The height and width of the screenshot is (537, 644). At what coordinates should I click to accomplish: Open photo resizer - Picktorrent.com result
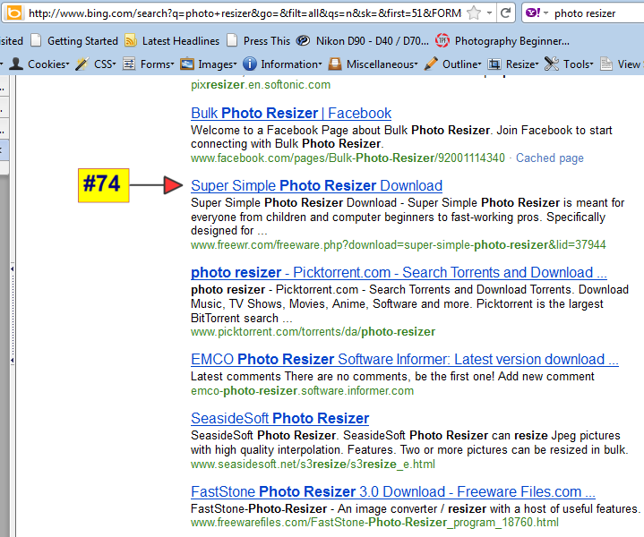(399, 273)
